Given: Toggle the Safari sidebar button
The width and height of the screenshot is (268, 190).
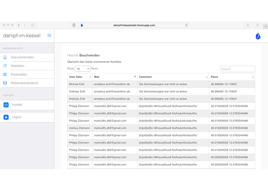Looking at the screenshot, I should 33,25.
